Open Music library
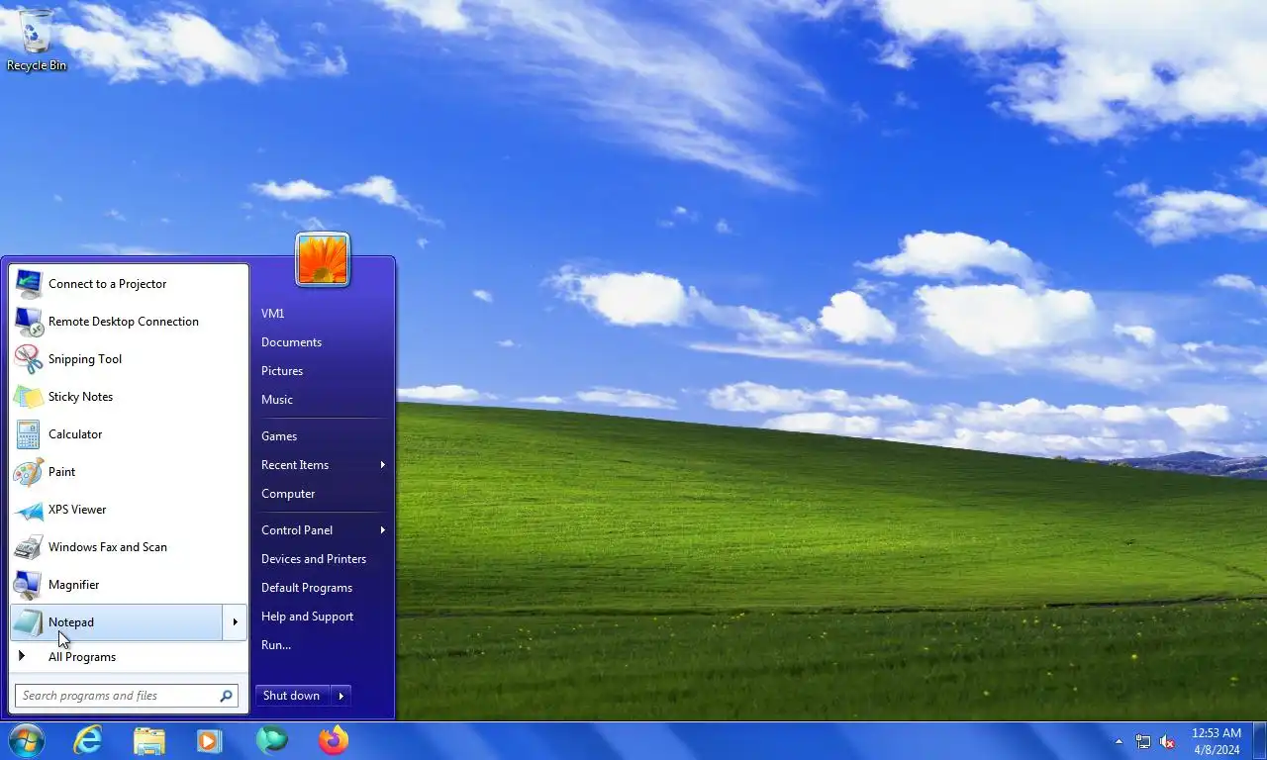The width and height of the screenshot is (1267, 760). click(277, 400)
